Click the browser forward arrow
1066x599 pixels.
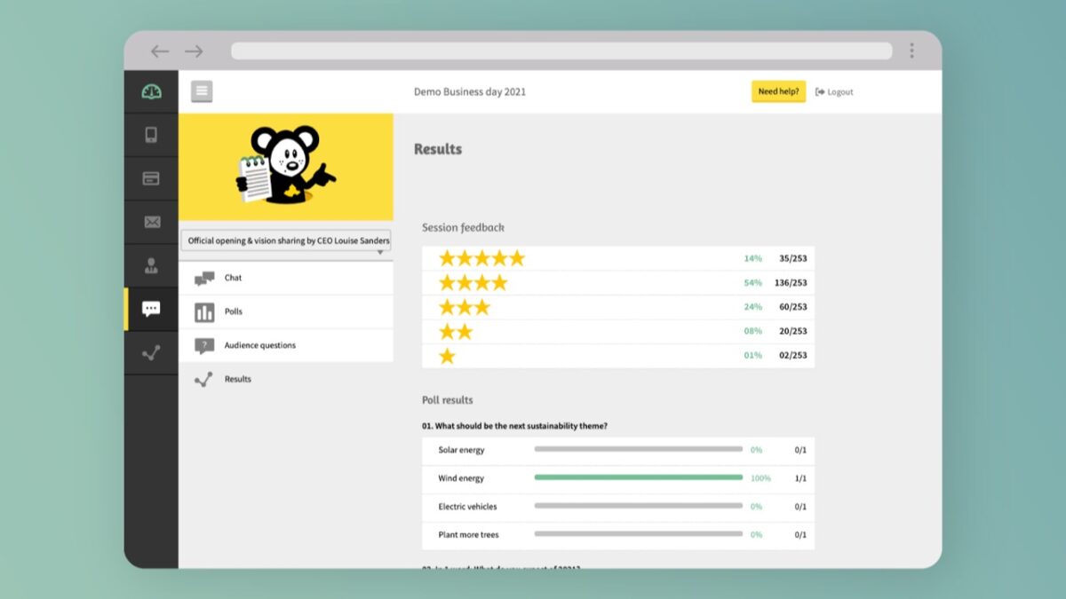194,51
